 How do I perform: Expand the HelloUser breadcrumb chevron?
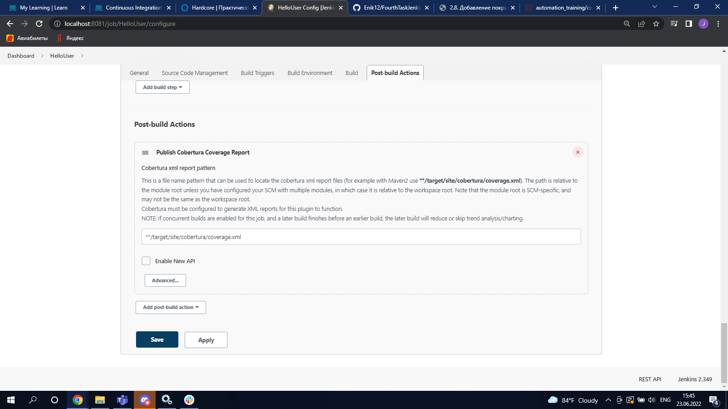82,56
